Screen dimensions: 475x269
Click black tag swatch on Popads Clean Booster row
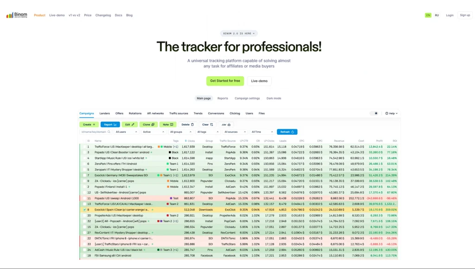point(170,152)
